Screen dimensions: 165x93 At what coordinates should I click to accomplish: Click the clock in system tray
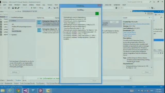click(x=158, y=91)
